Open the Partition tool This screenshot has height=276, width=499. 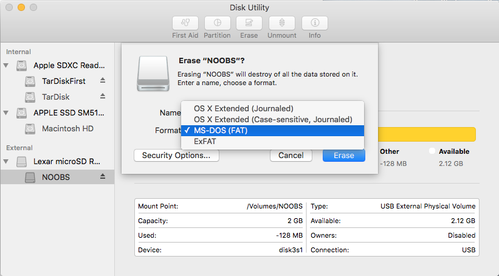tap(218, 23)
